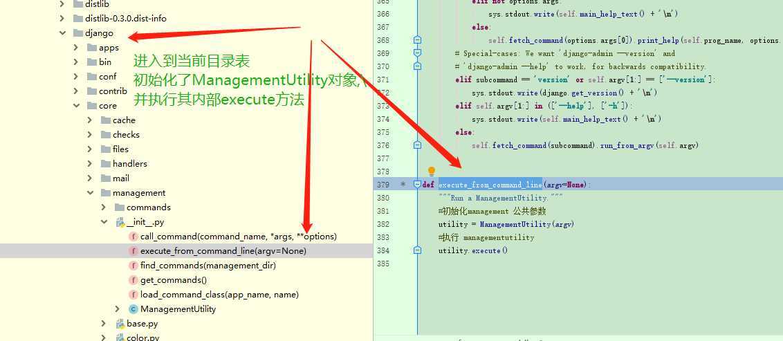Expand the bin folder
Screen dimensions: 783x341
(76, 62)
